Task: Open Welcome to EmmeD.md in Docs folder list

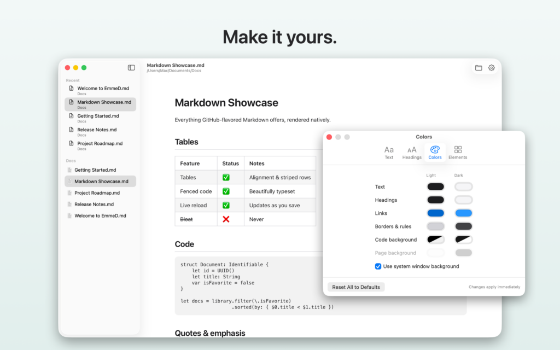Action: pos(100,215)
